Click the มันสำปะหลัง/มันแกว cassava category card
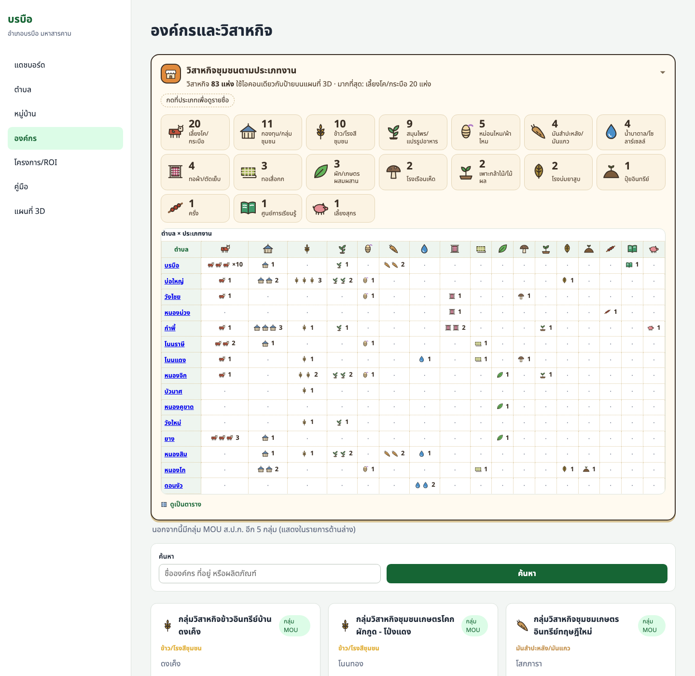 coord(558,132)
